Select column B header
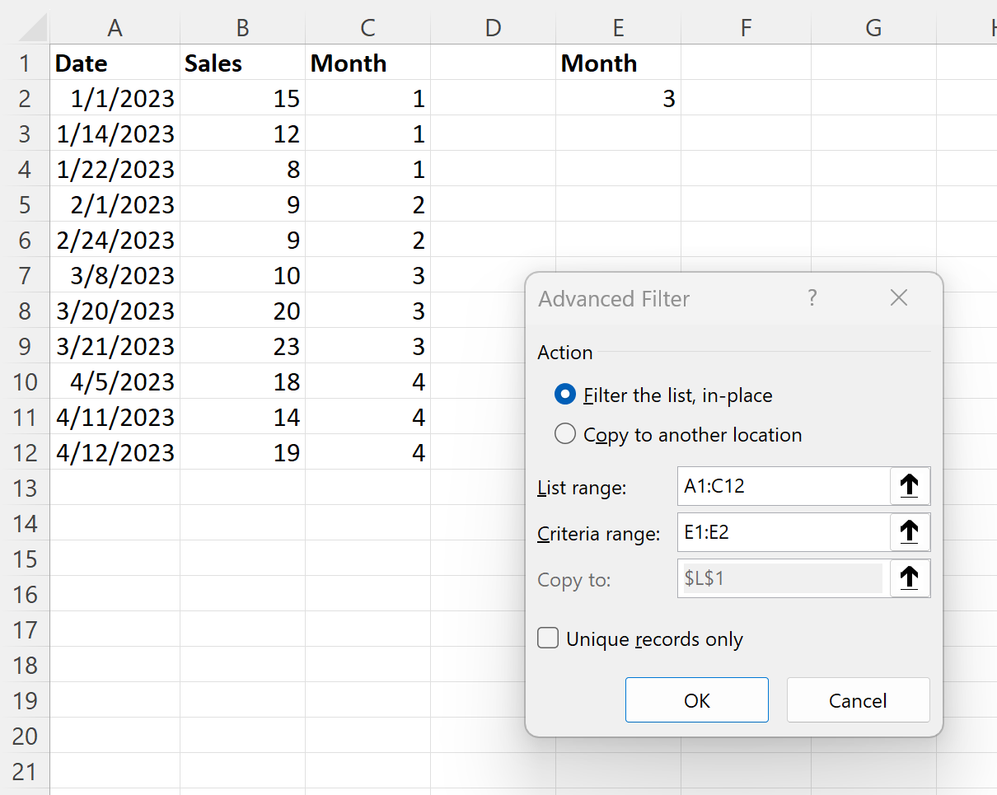This screenshot has width=997, height=795. click(x=241, y=27)
